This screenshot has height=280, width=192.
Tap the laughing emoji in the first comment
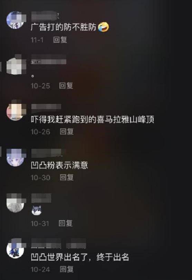[x=103, y=27]
